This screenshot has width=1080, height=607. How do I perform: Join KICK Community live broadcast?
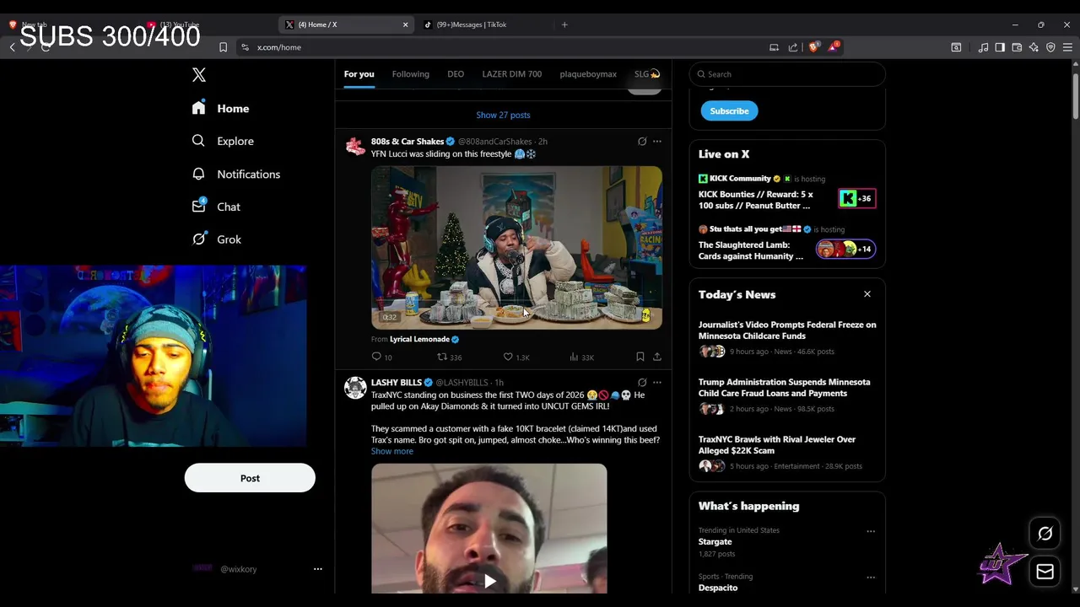pos(756,200)
